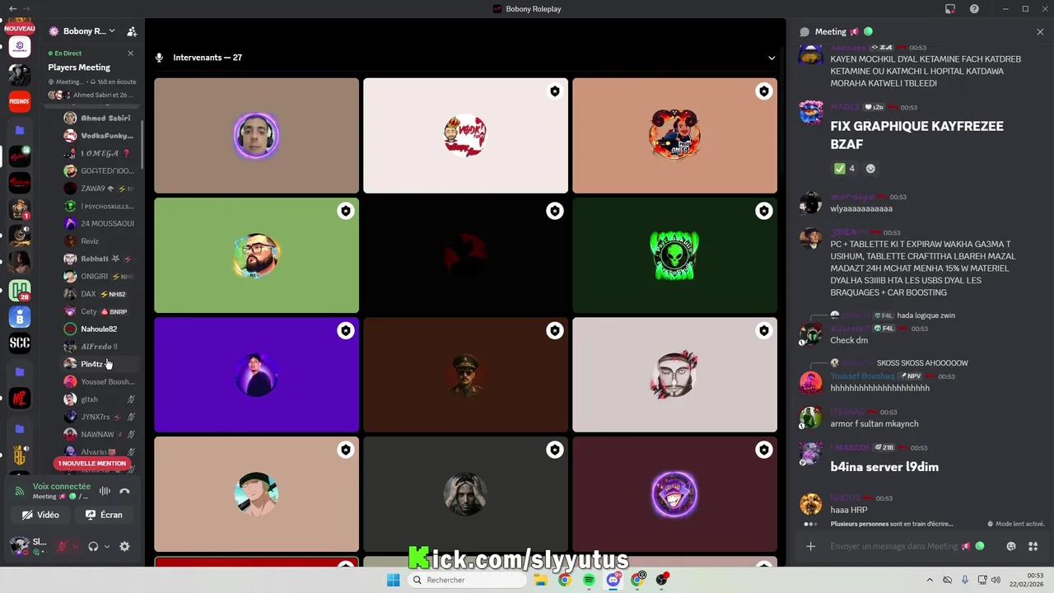
Task: Click the noise suppression waveform icon
Action: [105, 491]
